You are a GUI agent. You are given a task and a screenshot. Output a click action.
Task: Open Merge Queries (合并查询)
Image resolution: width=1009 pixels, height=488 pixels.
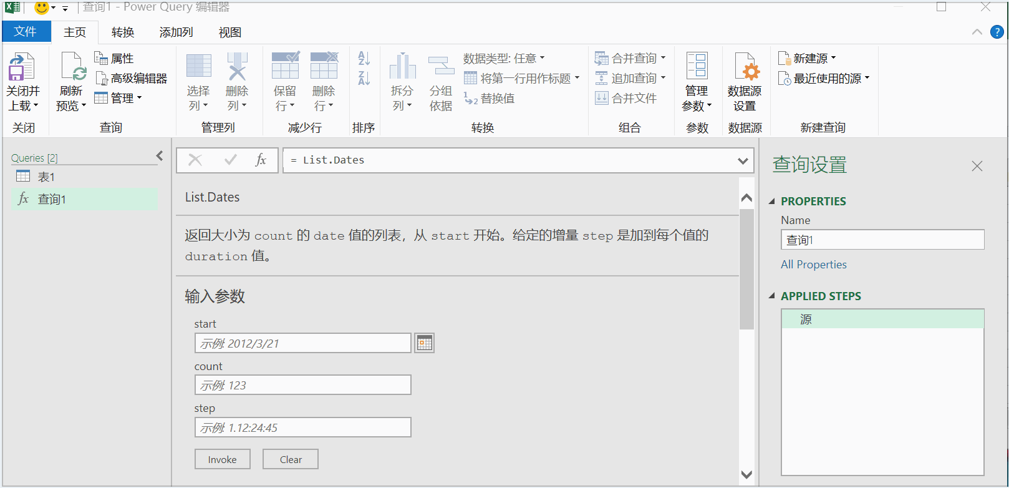630,58
